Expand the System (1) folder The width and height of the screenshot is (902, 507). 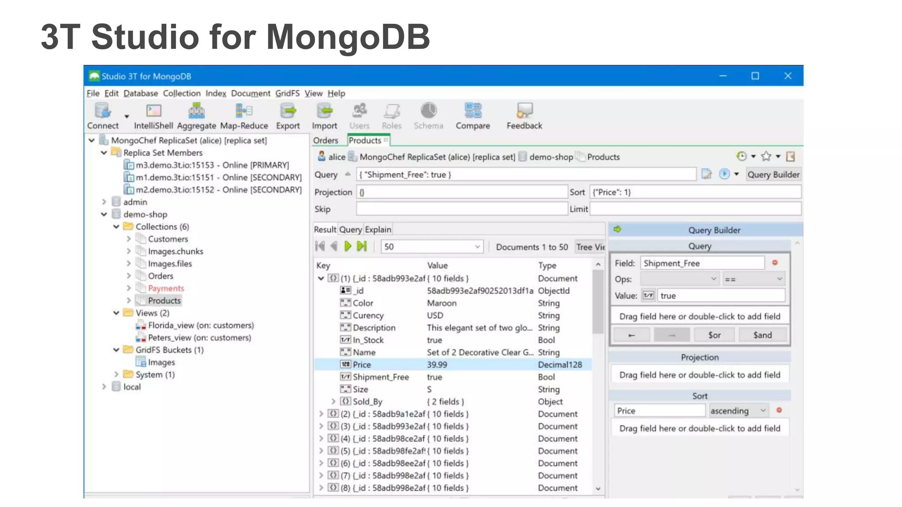116,375
